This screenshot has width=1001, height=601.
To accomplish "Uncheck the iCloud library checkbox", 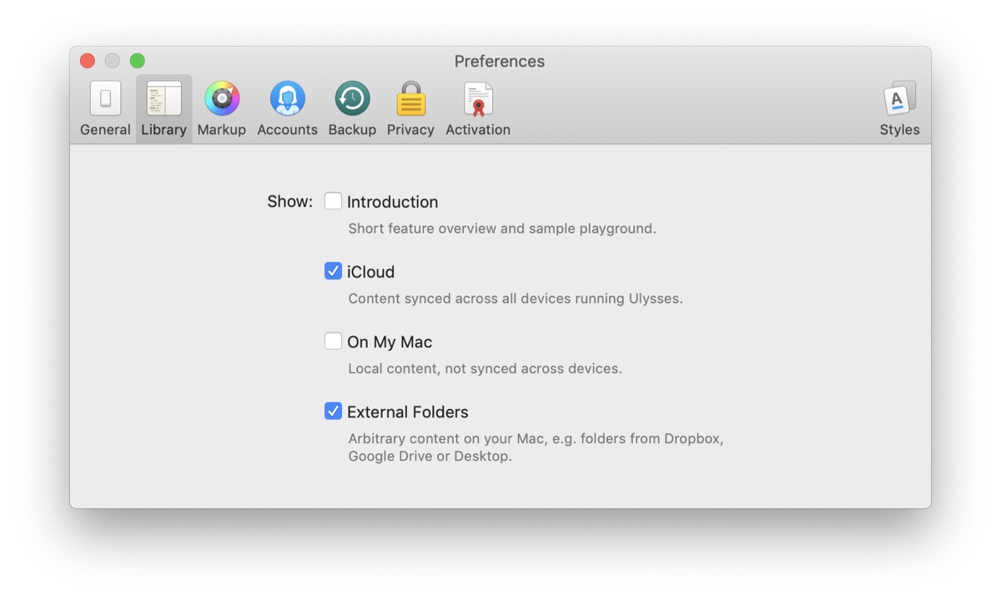I will [x=333, y=271].
